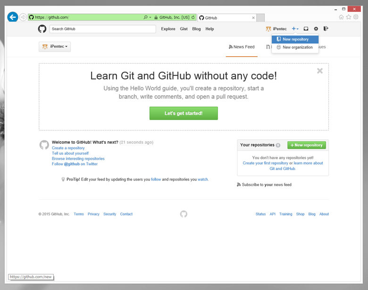Click the lock security icon in address bar
The width and height of the screenshot is (368, 290).
tap(156, 17)
